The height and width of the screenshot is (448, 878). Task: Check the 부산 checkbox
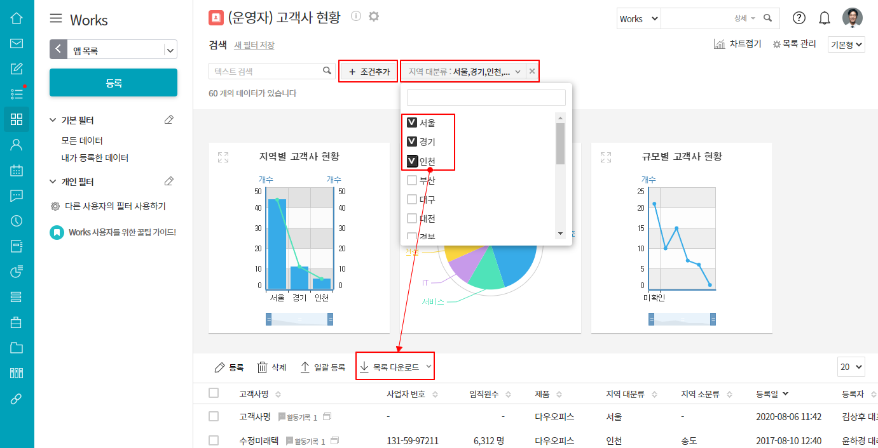point(412,180)
